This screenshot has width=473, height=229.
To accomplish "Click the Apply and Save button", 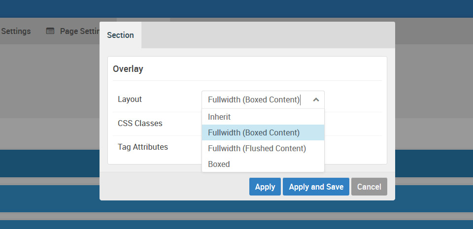I will click(316, 187).
